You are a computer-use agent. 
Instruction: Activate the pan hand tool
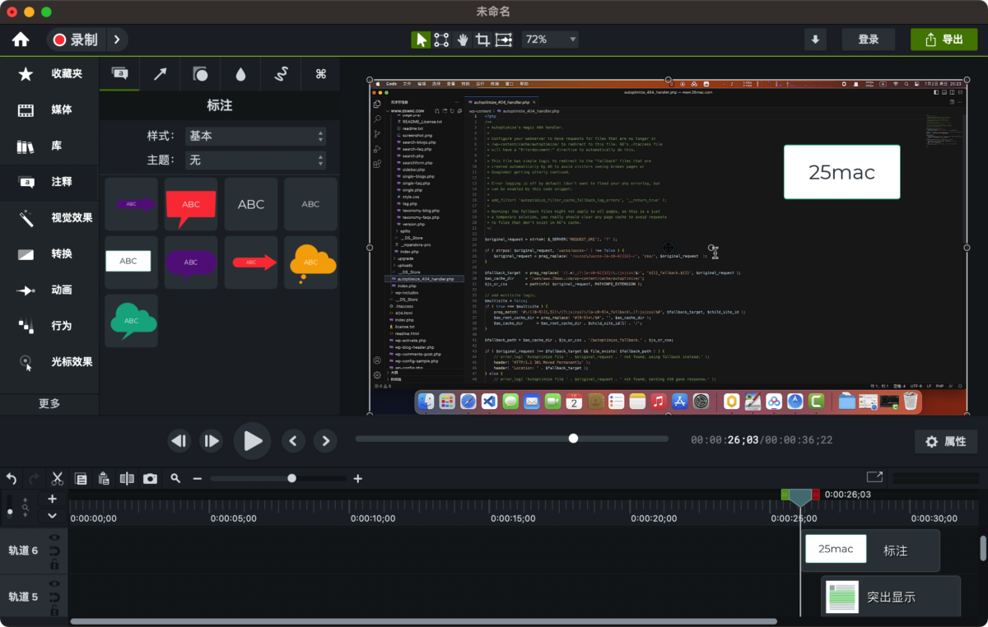463,39
